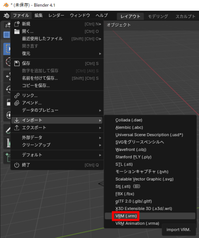Expand データのプレビュー submenu
199x238 pixels.
[57, 110]
